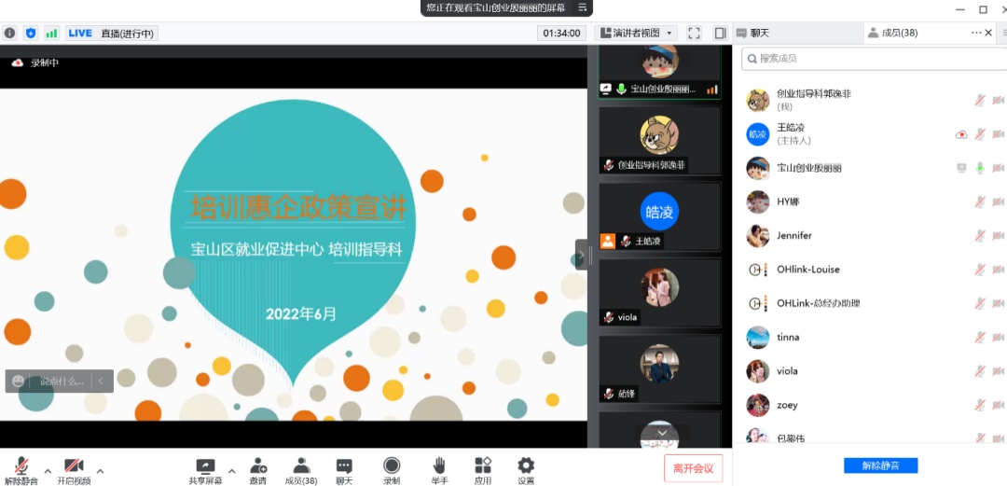Click microphone icon for tinna

coord(979,337)
